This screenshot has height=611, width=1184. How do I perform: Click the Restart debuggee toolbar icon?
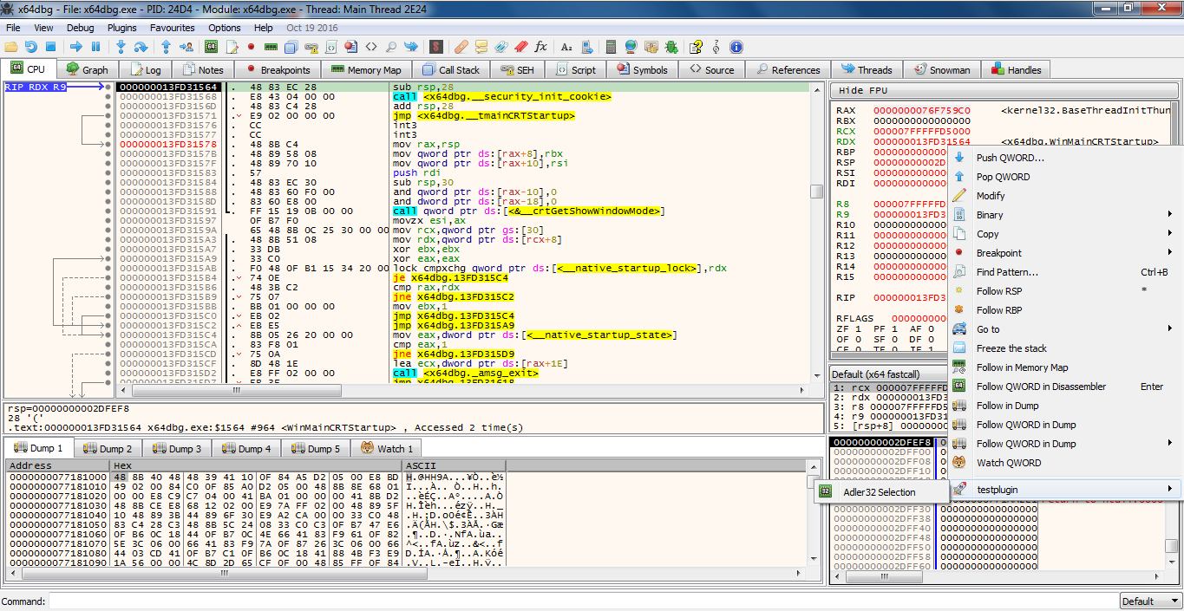coord(31,47)
